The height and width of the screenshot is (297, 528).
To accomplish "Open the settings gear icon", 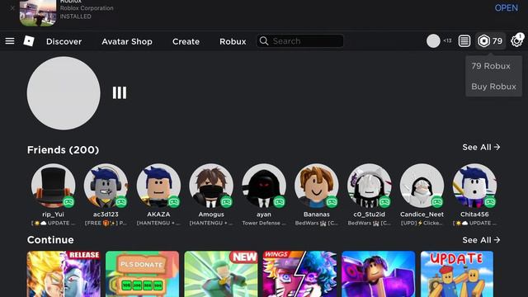I will pos(516,41).
